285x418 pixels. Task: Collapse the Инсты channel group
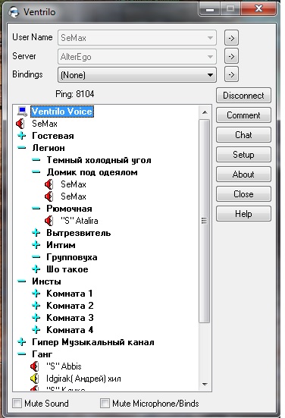[x=22, y=281]
